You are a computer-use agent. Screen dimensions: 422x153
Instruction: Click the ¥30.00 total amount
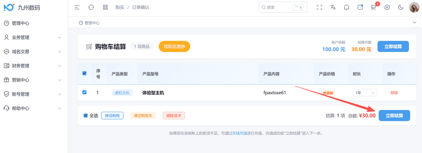(x=367, y=115)
